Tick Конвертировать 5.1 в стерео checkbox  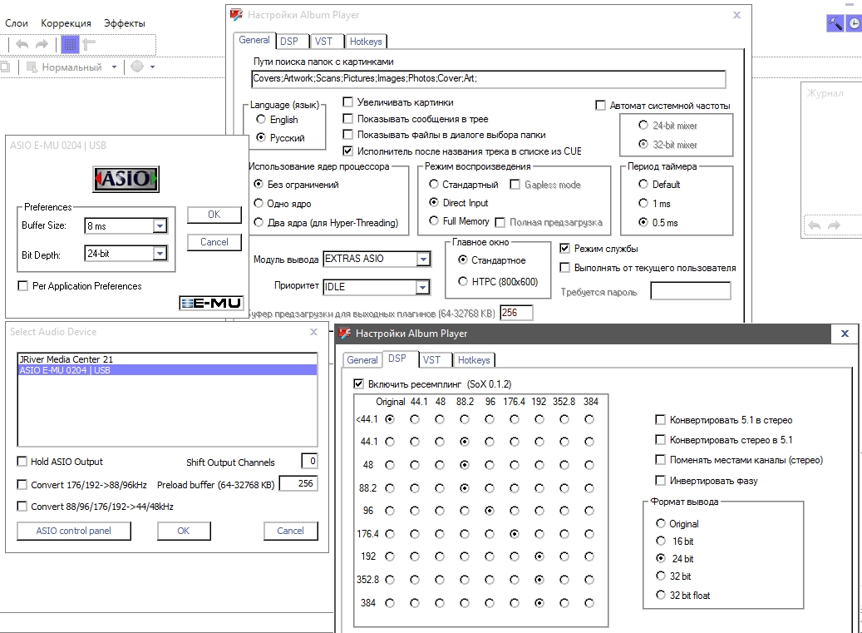click(660, 420)
